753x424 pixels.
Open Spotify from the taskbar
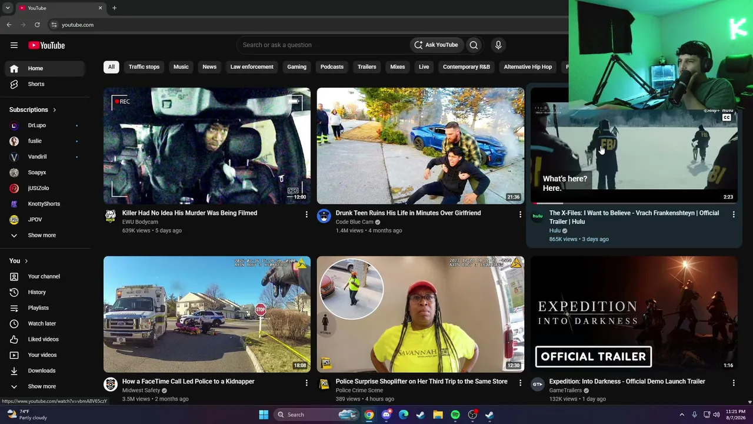pos(455,415)
